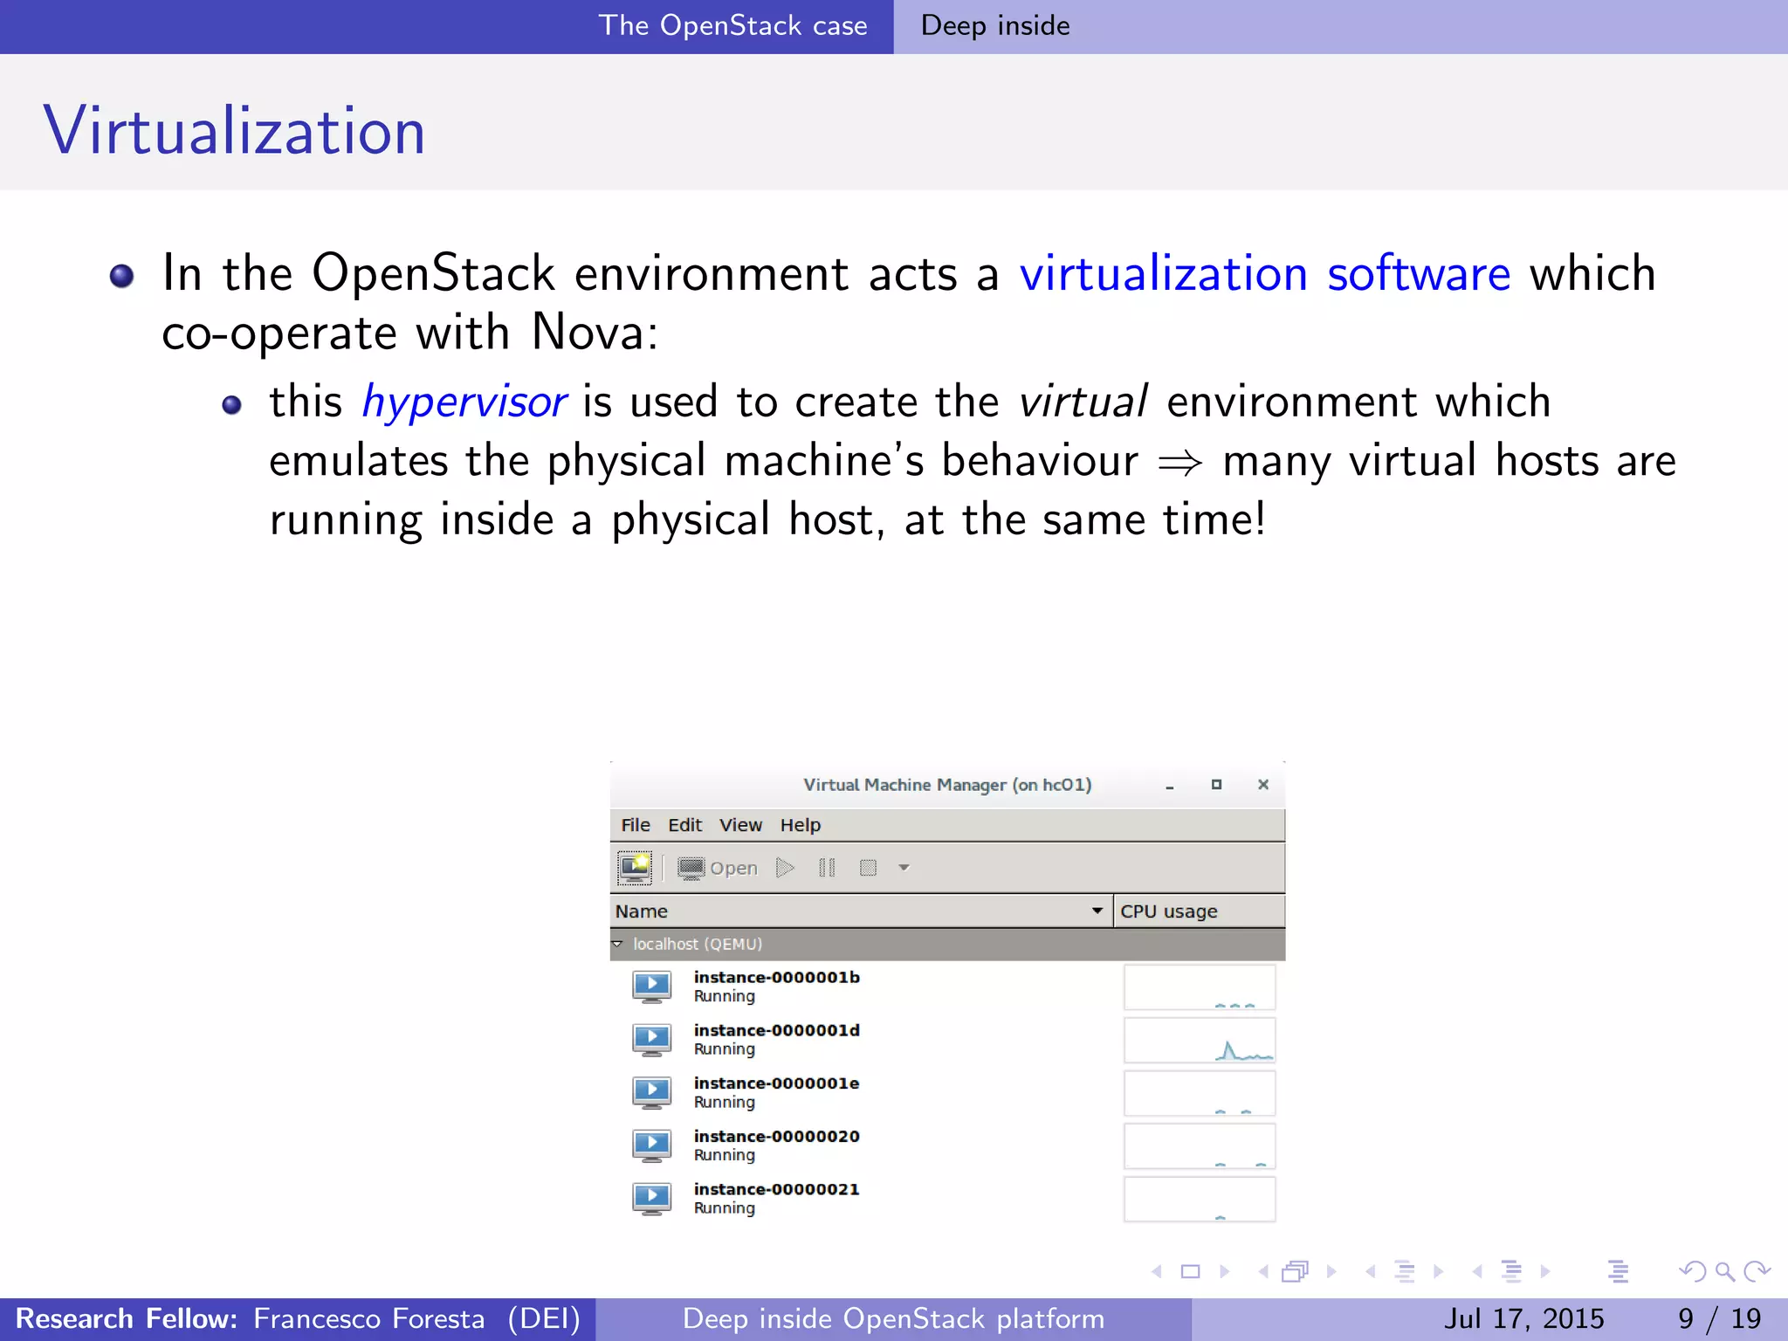Image resolution: width=1788 pixels, height=1341 pixels.
Task: Open the shutdown options dropdown arrow
Action: pyautogui.click(x=904, y=868)
